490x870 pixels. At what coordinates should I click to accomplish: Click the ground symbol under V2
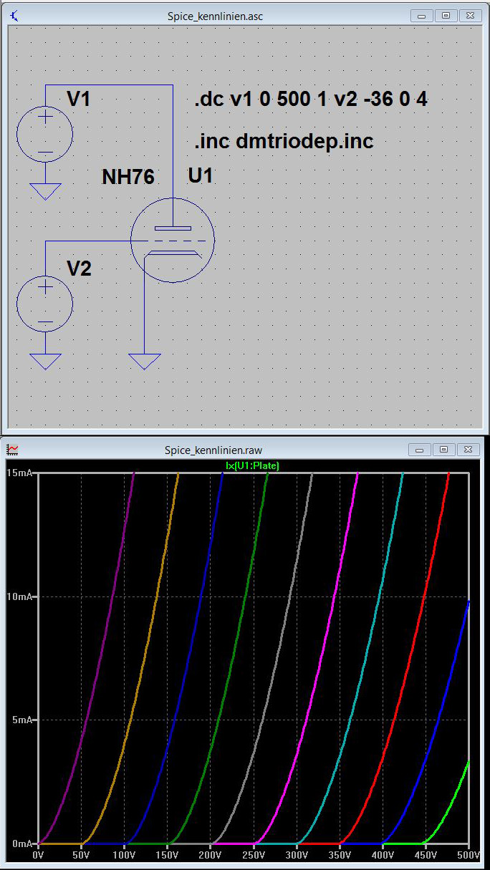[45, 362]
